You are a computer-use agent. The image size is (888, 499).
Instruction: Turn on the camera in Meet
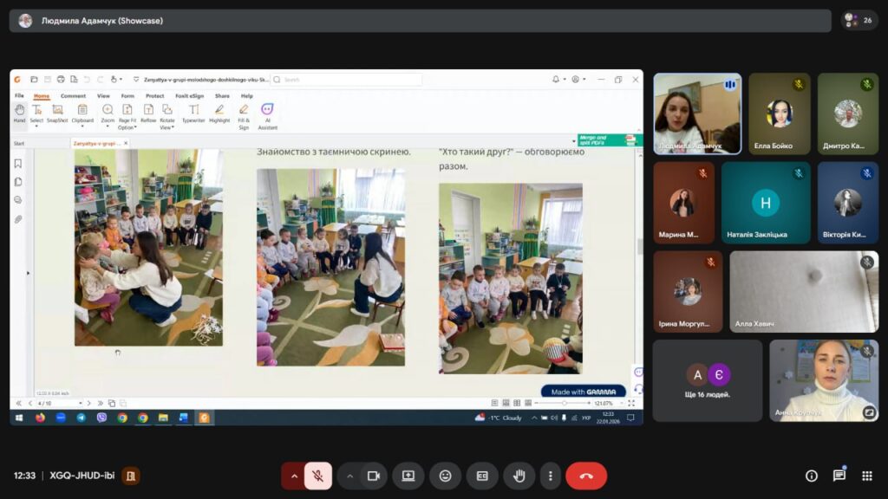[x=374, y=476]
